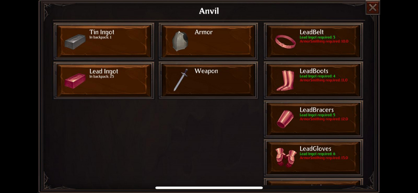418x193 pixels.
Task: Choose the Weapon sword icon
Action: 180,80
